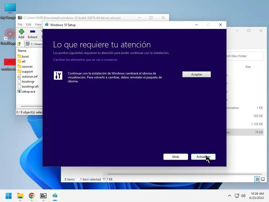Select the sources folder in 7-Zip
Viewport: 269px width, 202px height.
click(x=27, y=67)
